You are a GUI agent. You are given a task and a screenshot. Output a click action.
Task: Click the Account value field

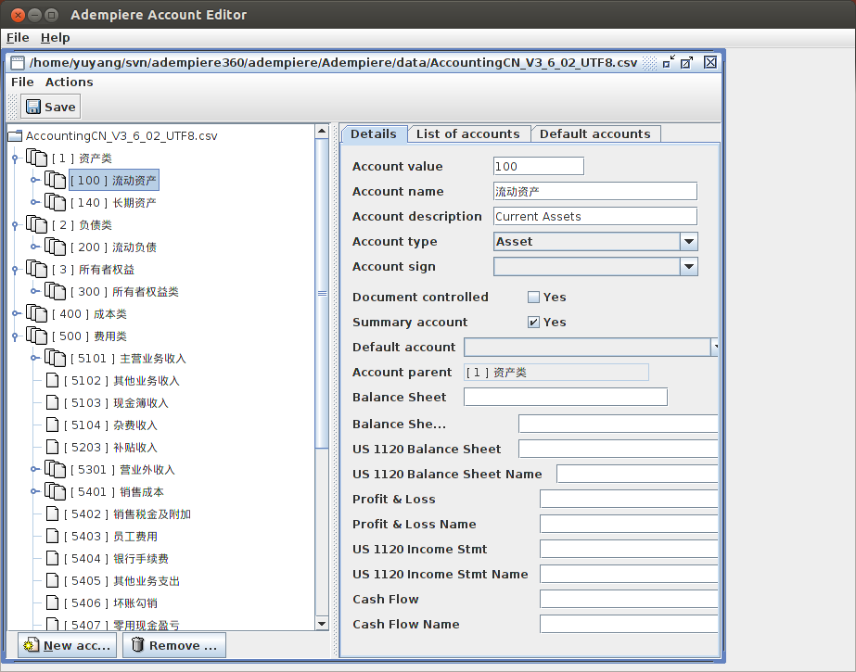click(x=538, y=166)
